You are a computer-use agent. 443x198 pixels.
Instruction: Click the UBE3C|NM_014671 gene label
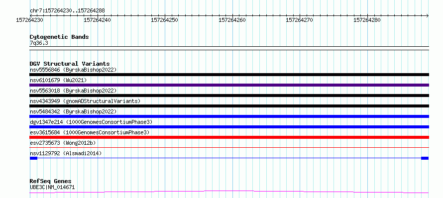coord(52,187)
